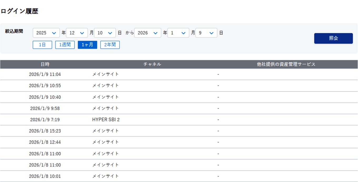358x182 pixels.
Task: Click the blue 照会 search button
Action: [333, 38]
